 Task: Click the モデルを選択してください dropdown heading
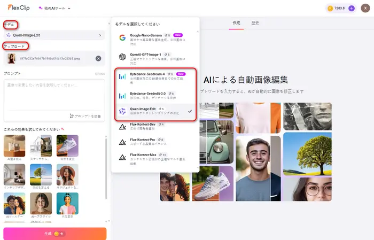[x=137, y=24]
